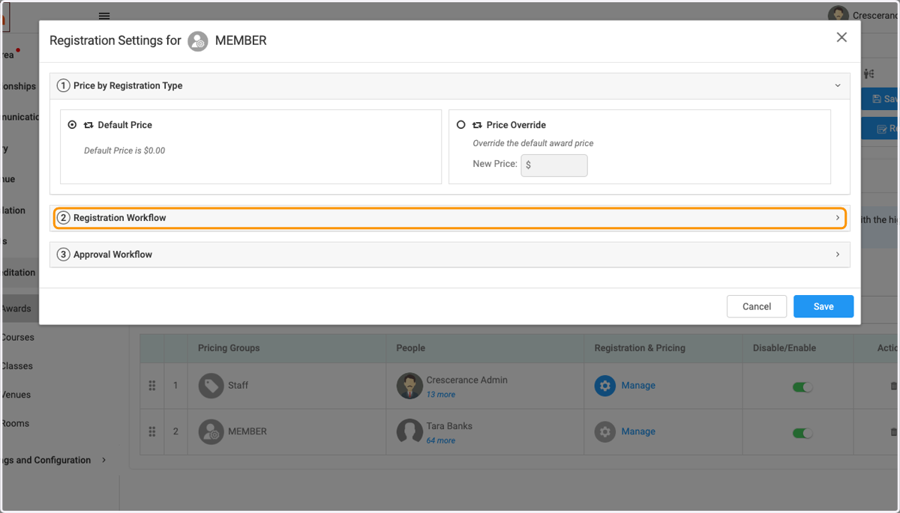The width and height of the screenshot is (900, 513).
Task: Click the user avatar in the top bar
Action: pos(838,14)
